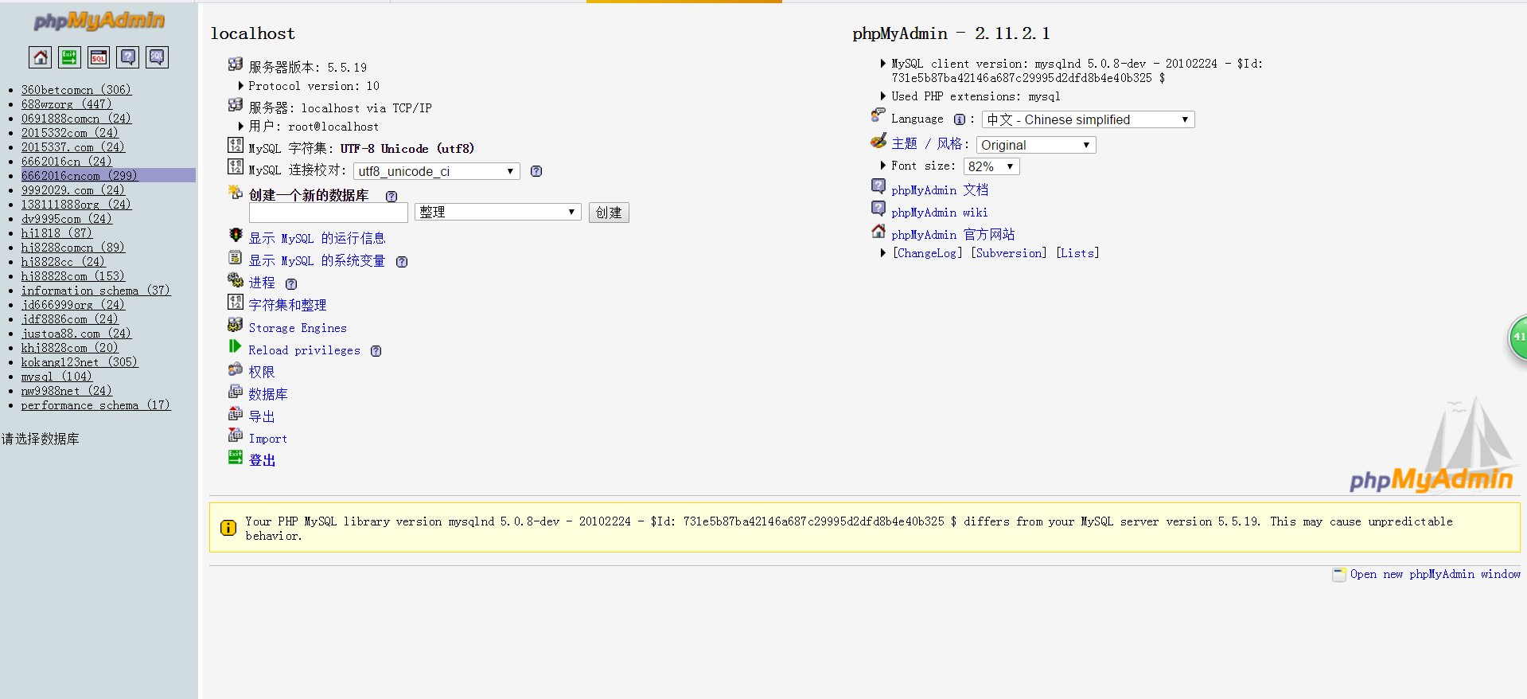Viewport: 1527px width, 699px height.
Task: Click the 登出 logout link
Action: point(262,460)
